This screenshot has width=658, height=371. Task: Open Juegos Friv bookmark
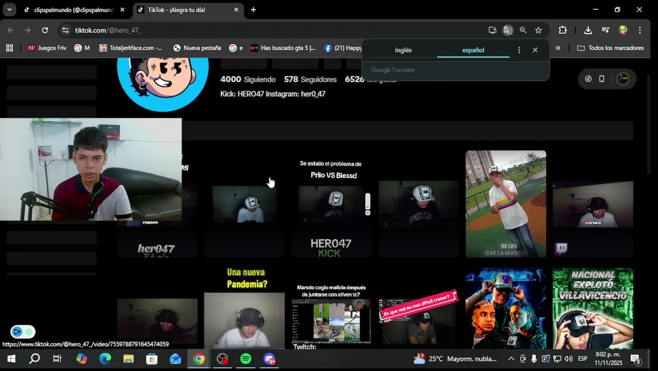pyautogui.click(x=47, y=48)
